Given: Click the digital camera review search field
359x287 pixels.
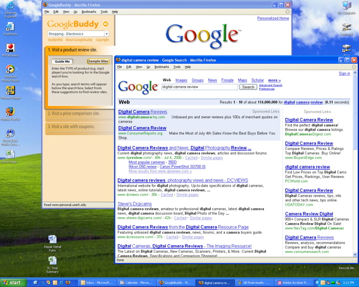Looking at the screenshot, I should click(x=199, y=87).
